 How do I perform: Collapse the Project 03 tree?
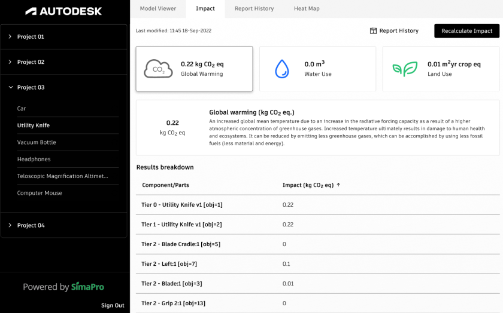pos(10,87)
